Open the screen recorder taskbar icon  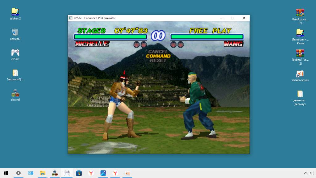click(127, 173)
